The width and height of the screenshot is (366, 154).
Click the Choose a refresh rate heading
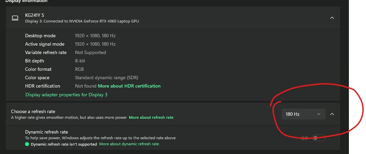[x=33, y=111]
